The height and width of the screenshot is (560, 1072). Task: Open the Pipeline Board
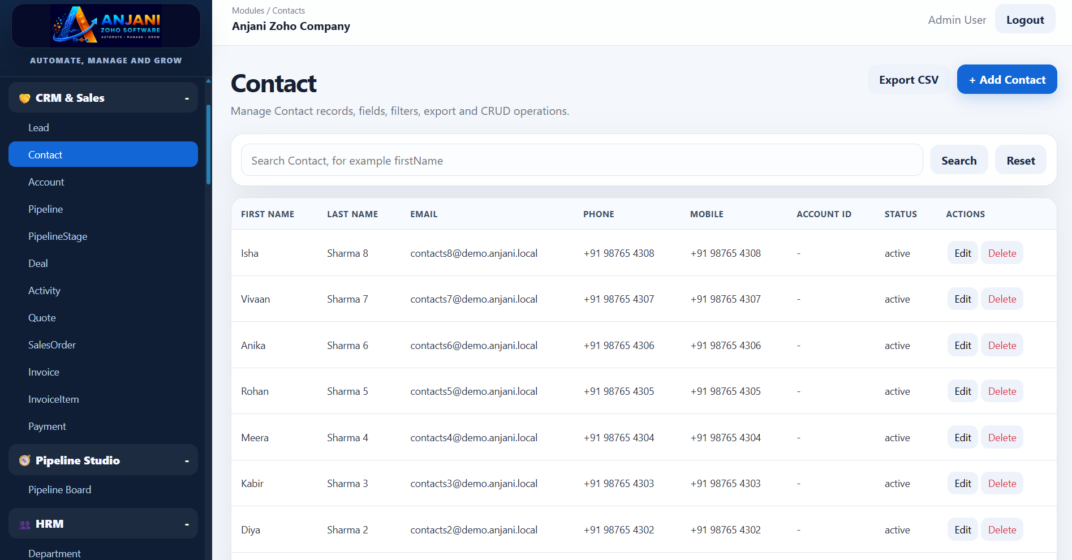click(103, 490)
